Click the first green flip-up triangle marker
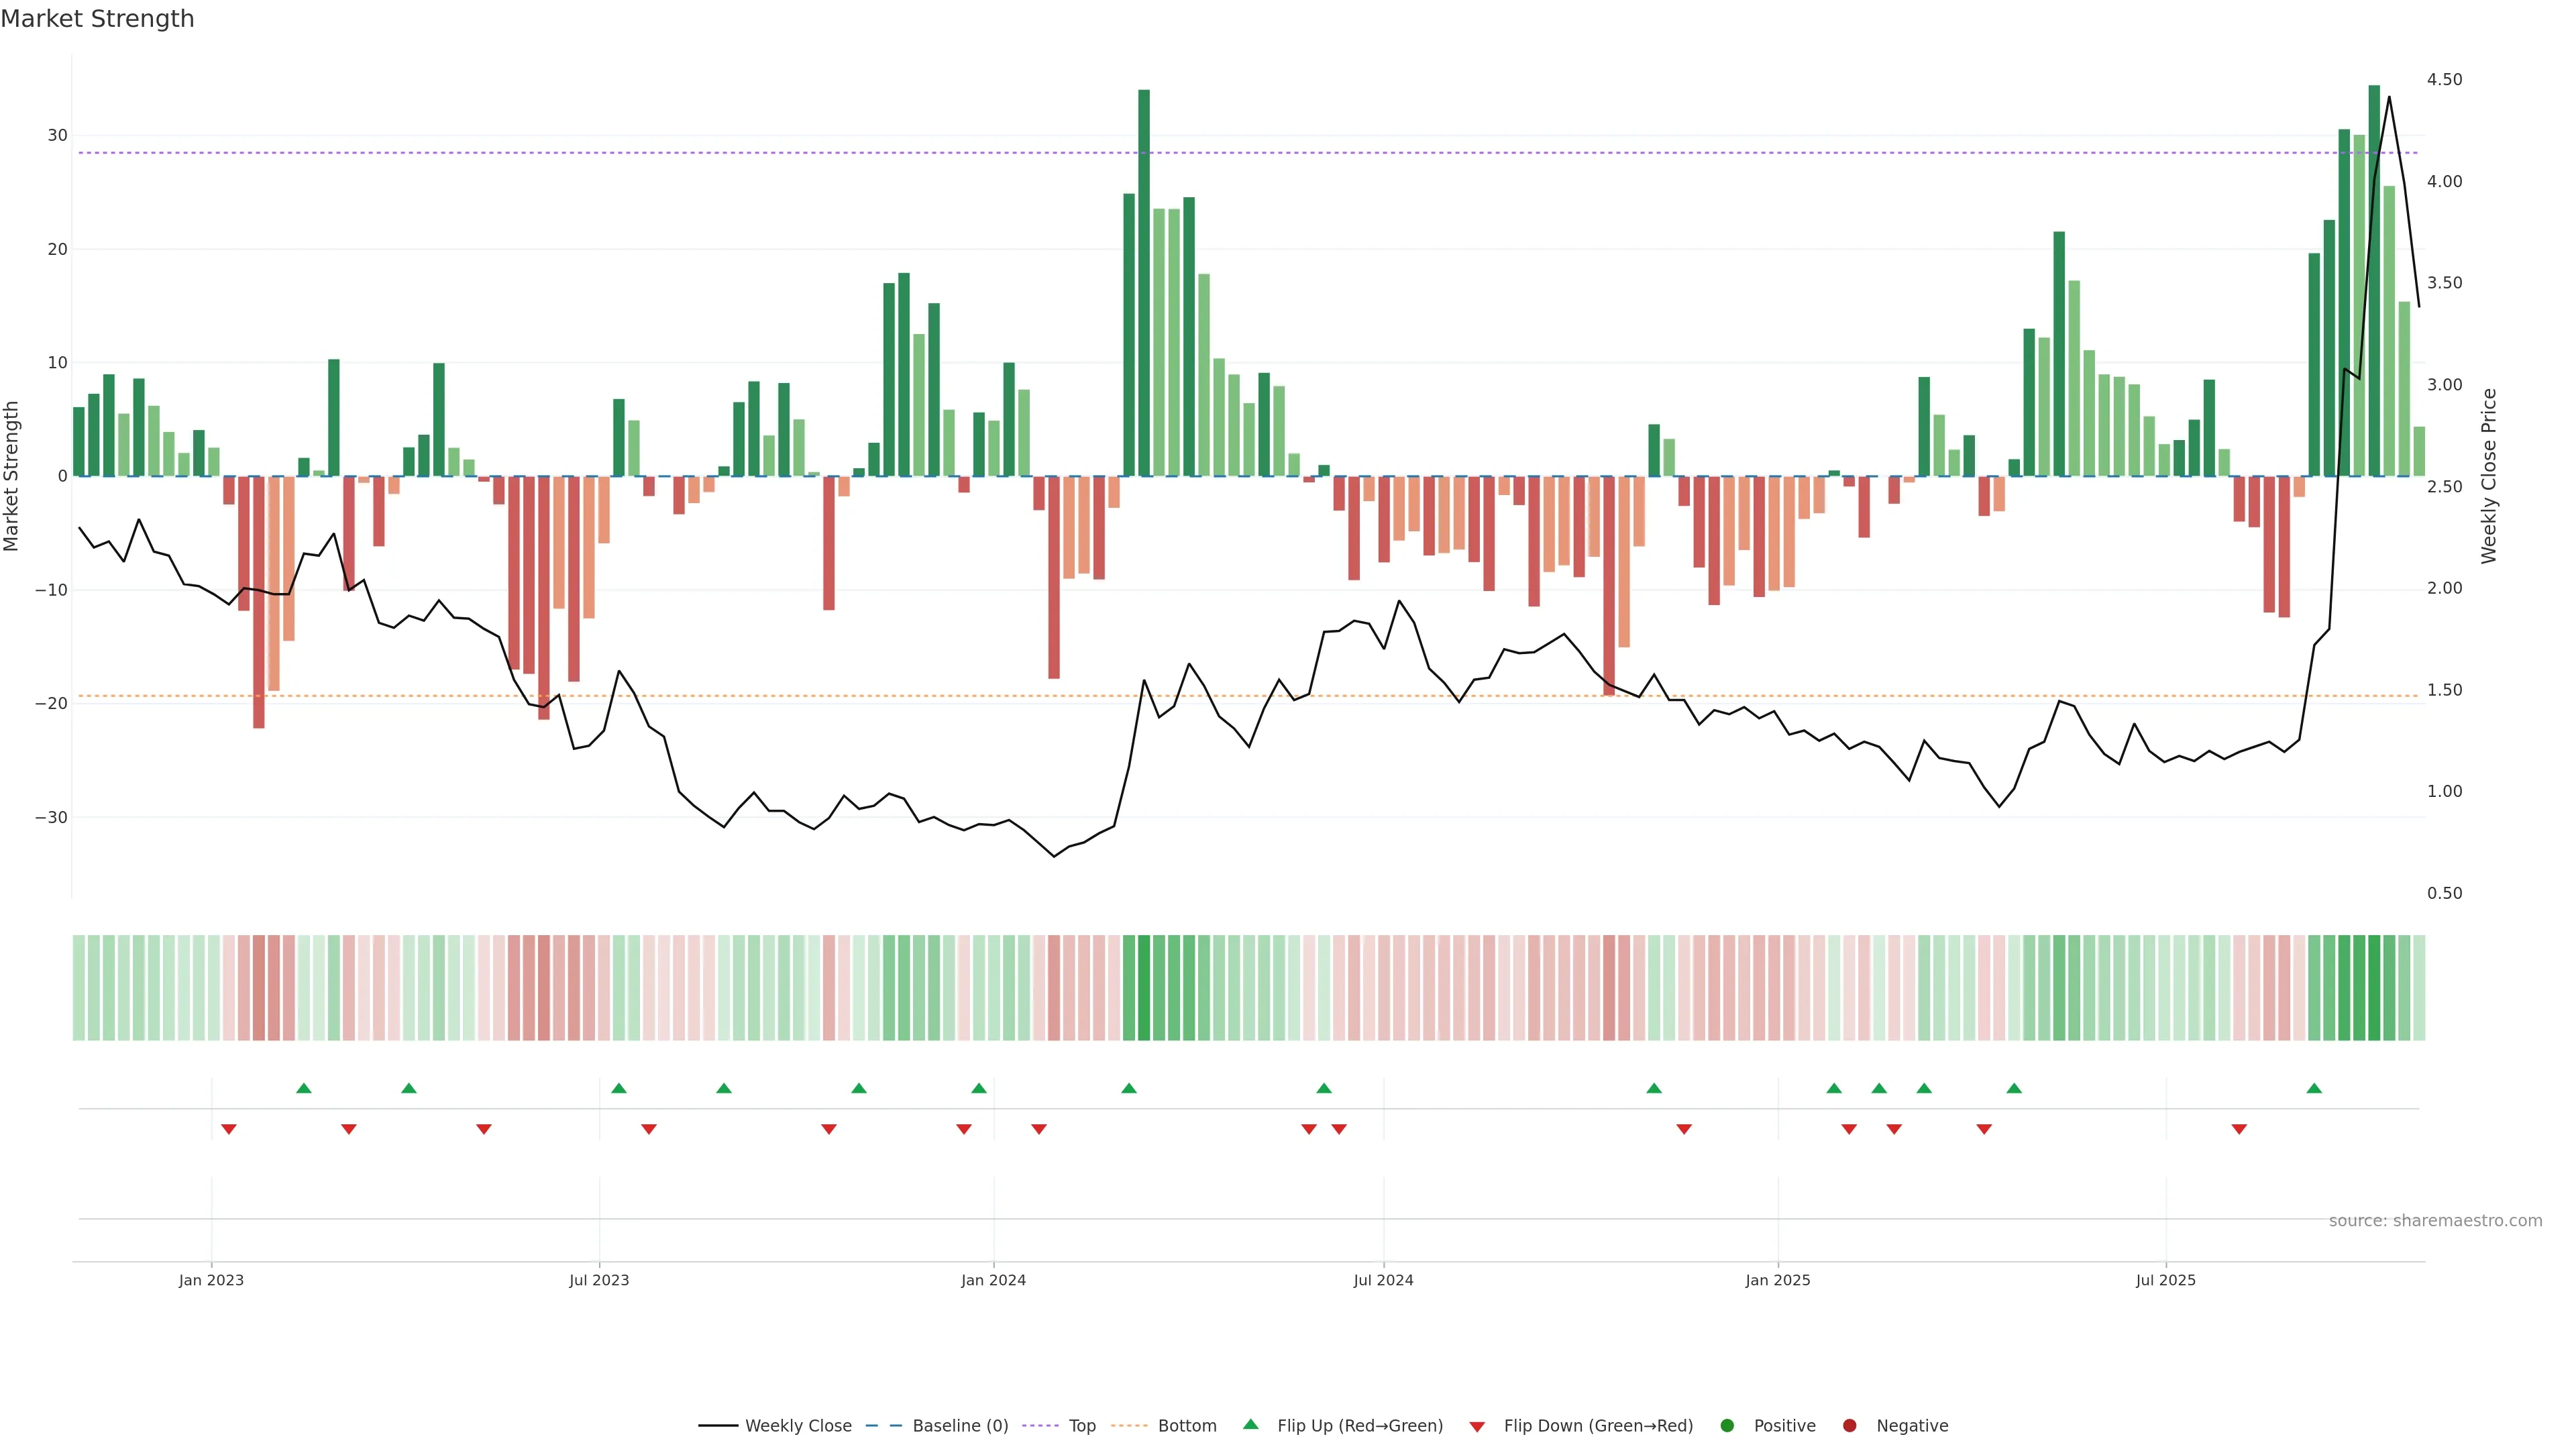2576x1449 pixels. [304, 1088]
